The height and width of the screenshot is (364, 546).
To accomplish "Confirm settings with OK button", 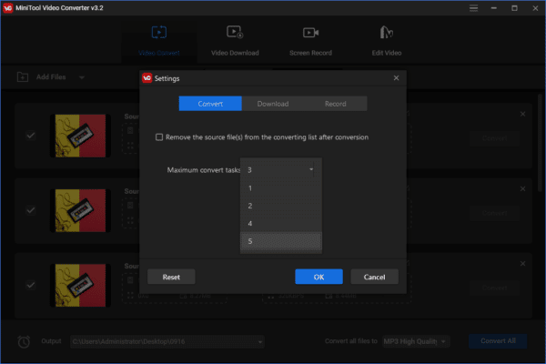I will [319, 277].
